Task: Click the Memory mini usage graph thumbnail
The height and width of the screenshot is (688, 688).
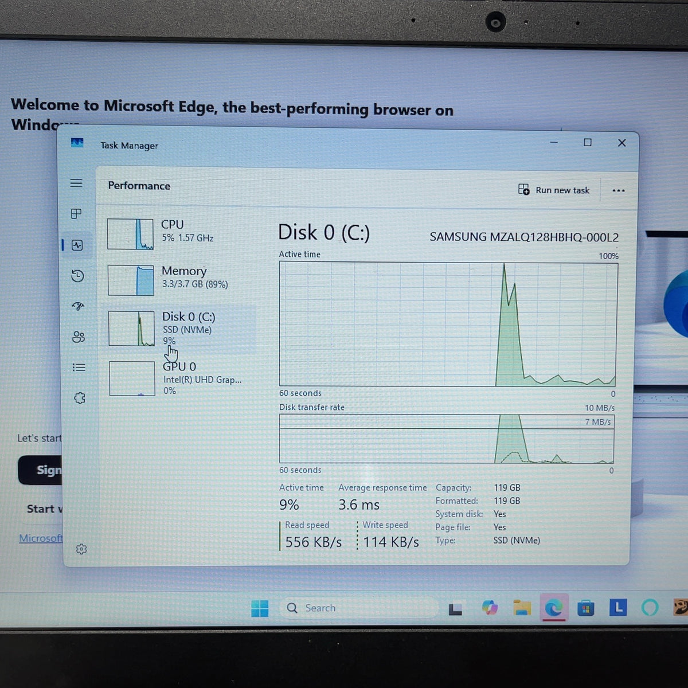Action: 131,280
